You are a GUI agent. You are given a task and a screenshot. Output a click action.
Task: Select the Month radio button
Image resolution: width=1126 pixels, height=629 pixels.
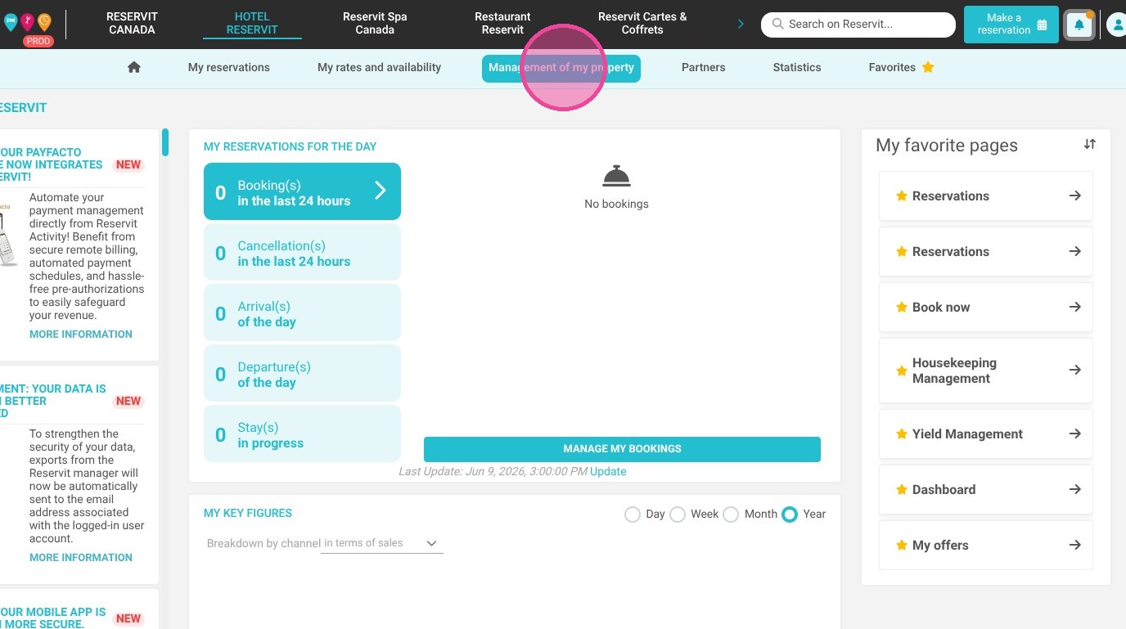[x=731, y=514]
